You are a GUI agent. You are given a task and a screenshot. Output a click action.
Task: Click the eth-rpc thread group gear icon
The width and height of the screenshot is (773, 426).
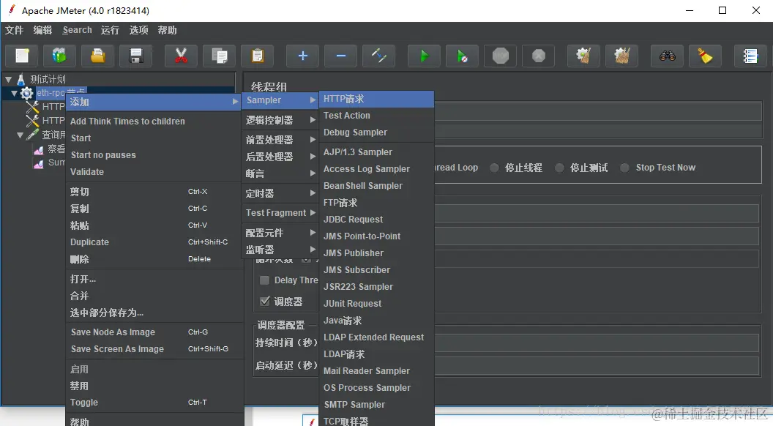[x=26, y=93]
